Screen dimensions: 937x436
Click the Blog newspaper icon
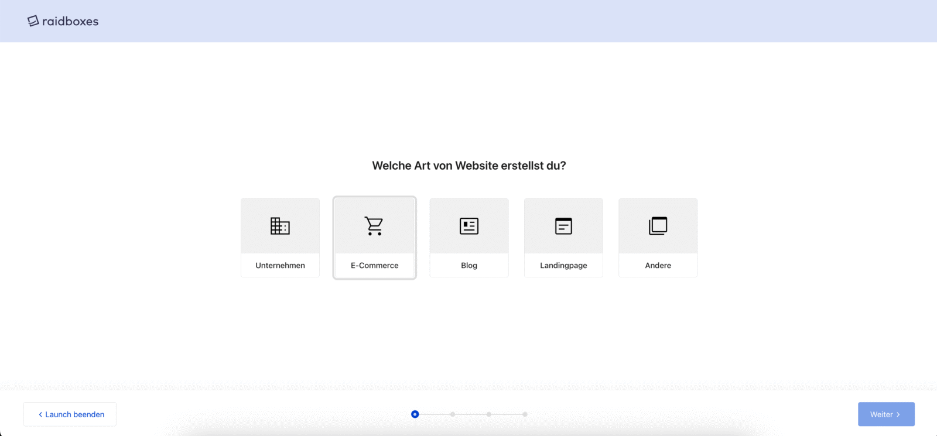[x=469, y=226]
